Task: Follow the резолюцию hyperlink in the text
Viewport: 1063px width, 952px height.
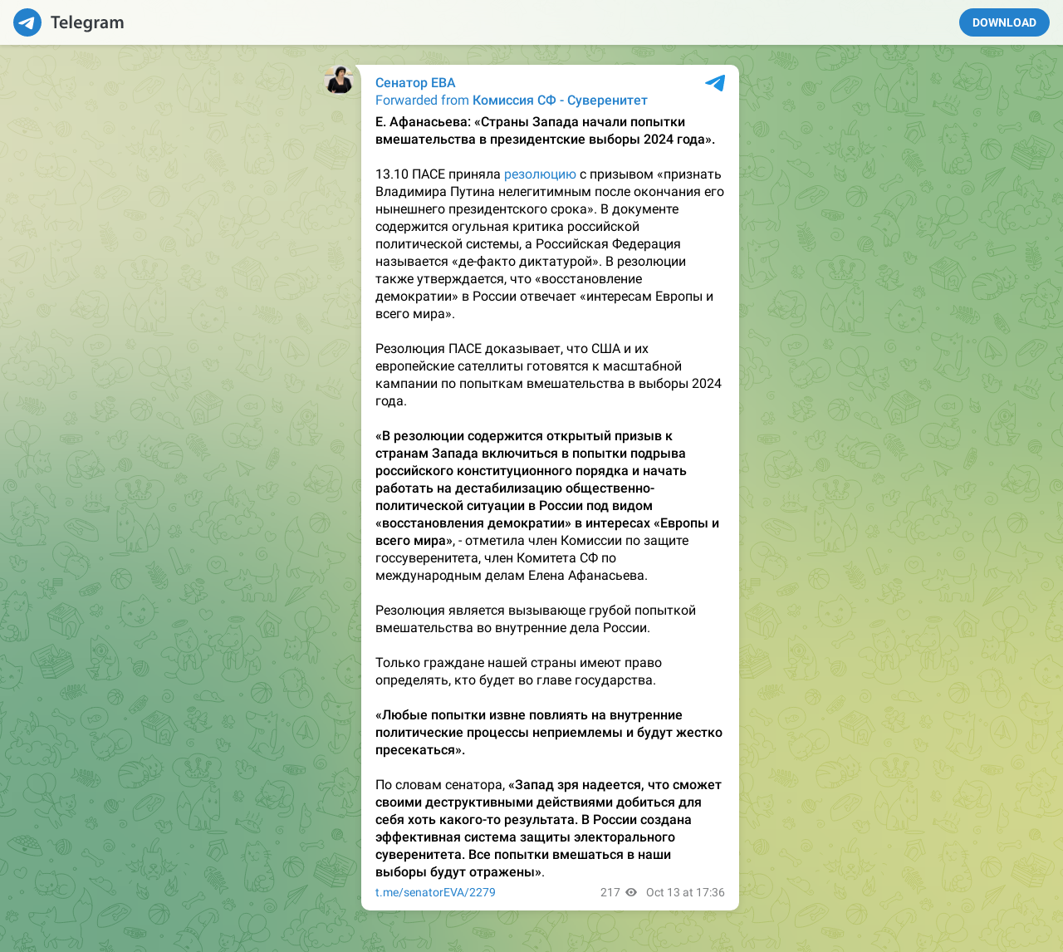Action: point(540,174)
